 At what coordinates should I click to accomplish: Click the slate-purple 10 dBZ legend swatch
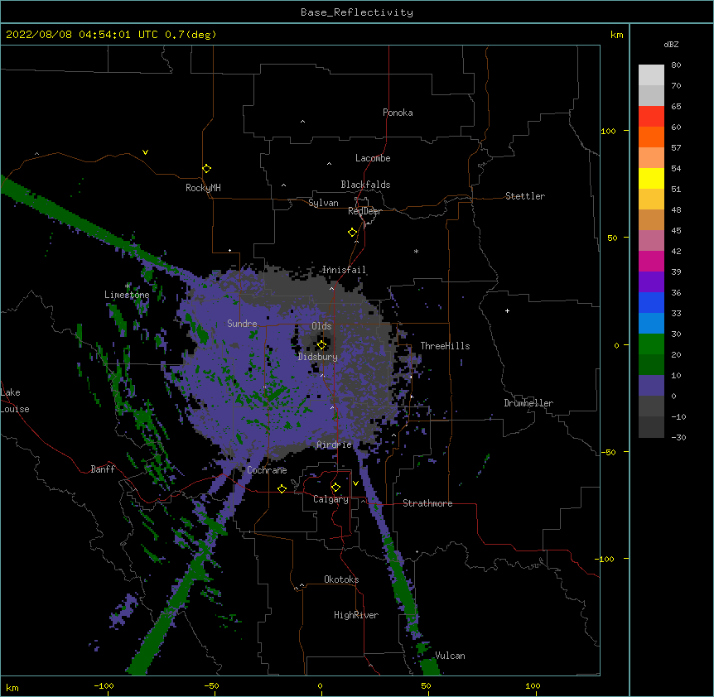pos(651,386)
